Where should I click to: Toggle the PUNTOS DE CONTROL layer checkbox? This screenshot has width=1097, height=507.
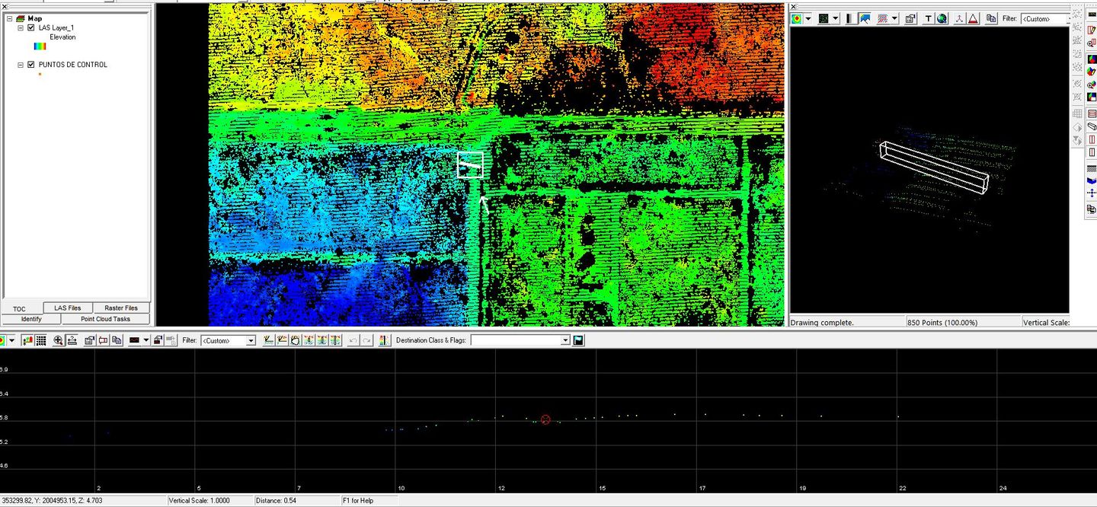point(31,65)
